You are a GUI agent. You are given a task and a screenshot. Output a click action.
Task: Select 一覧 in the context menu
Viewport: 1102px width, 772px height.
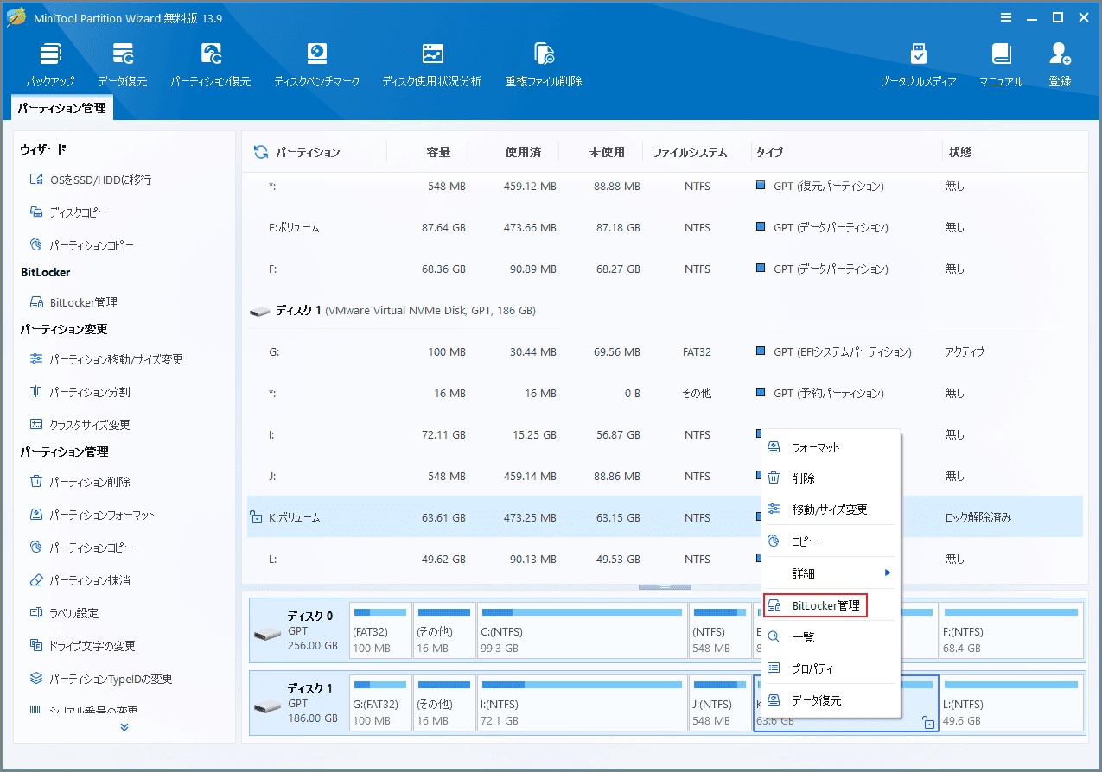pyautogui.click(x=830, y=637)
